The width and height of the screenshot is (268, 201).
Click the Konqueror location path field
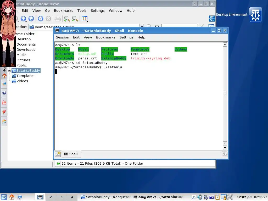[x=85, y=27]
